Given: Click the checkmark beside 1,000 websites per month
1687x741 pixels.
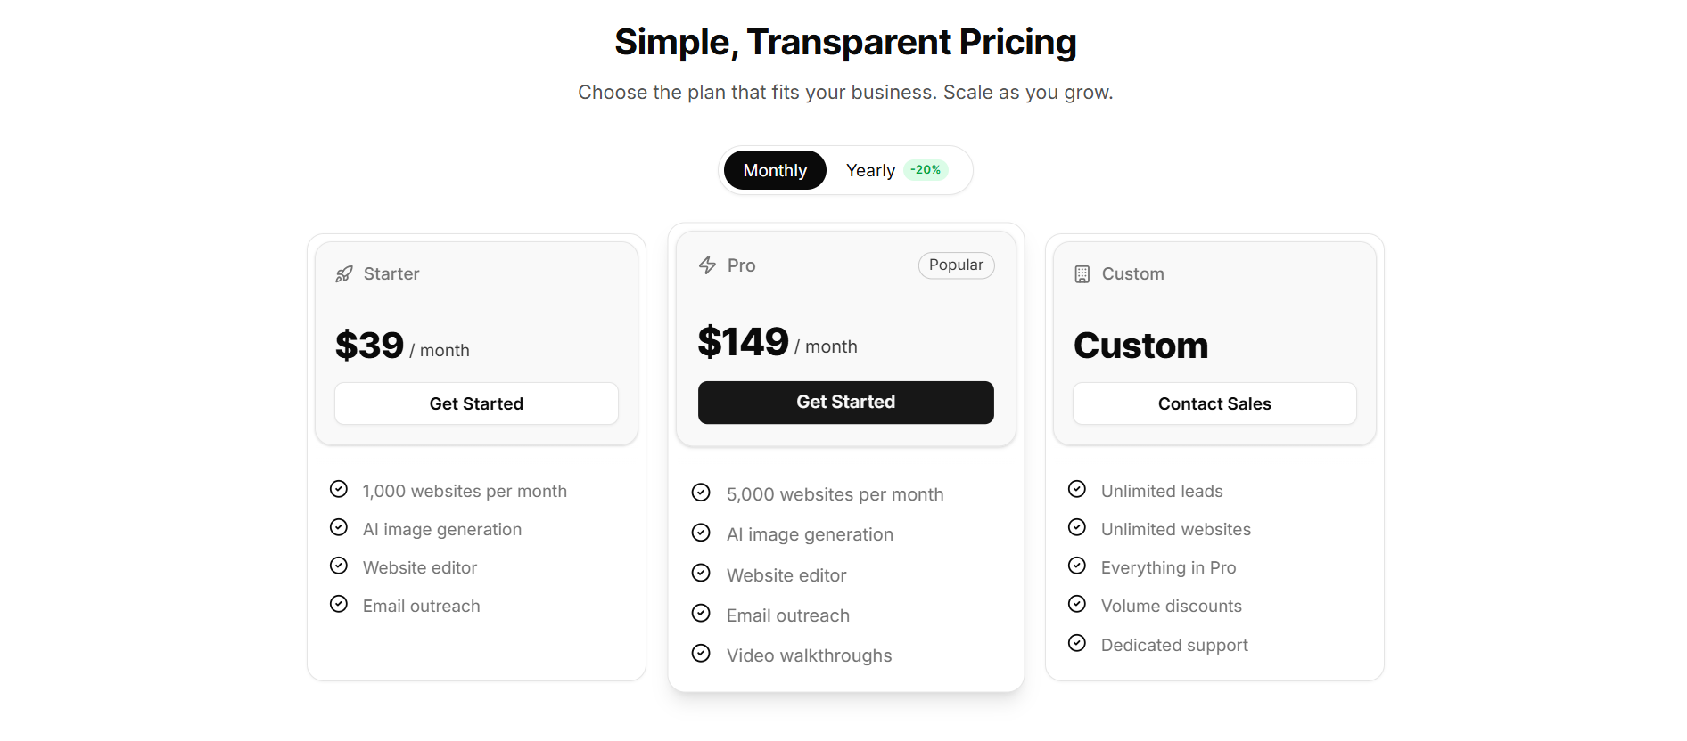Looking at the screenshot, I should coord(339,489).
